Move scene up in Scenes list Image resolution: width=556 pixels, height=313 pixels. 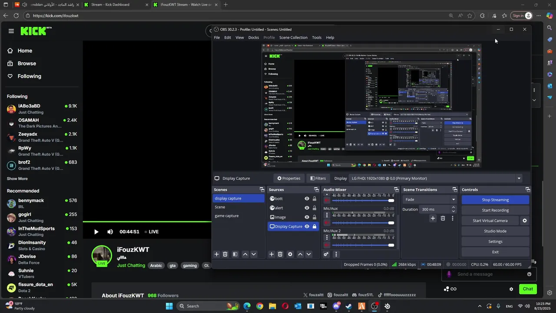(245, 254)
